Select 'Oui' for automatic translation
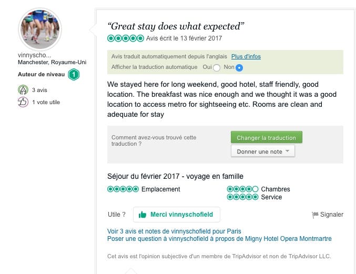Image resolution: width=356 pixels, height=274 pixels. (217, 68)
